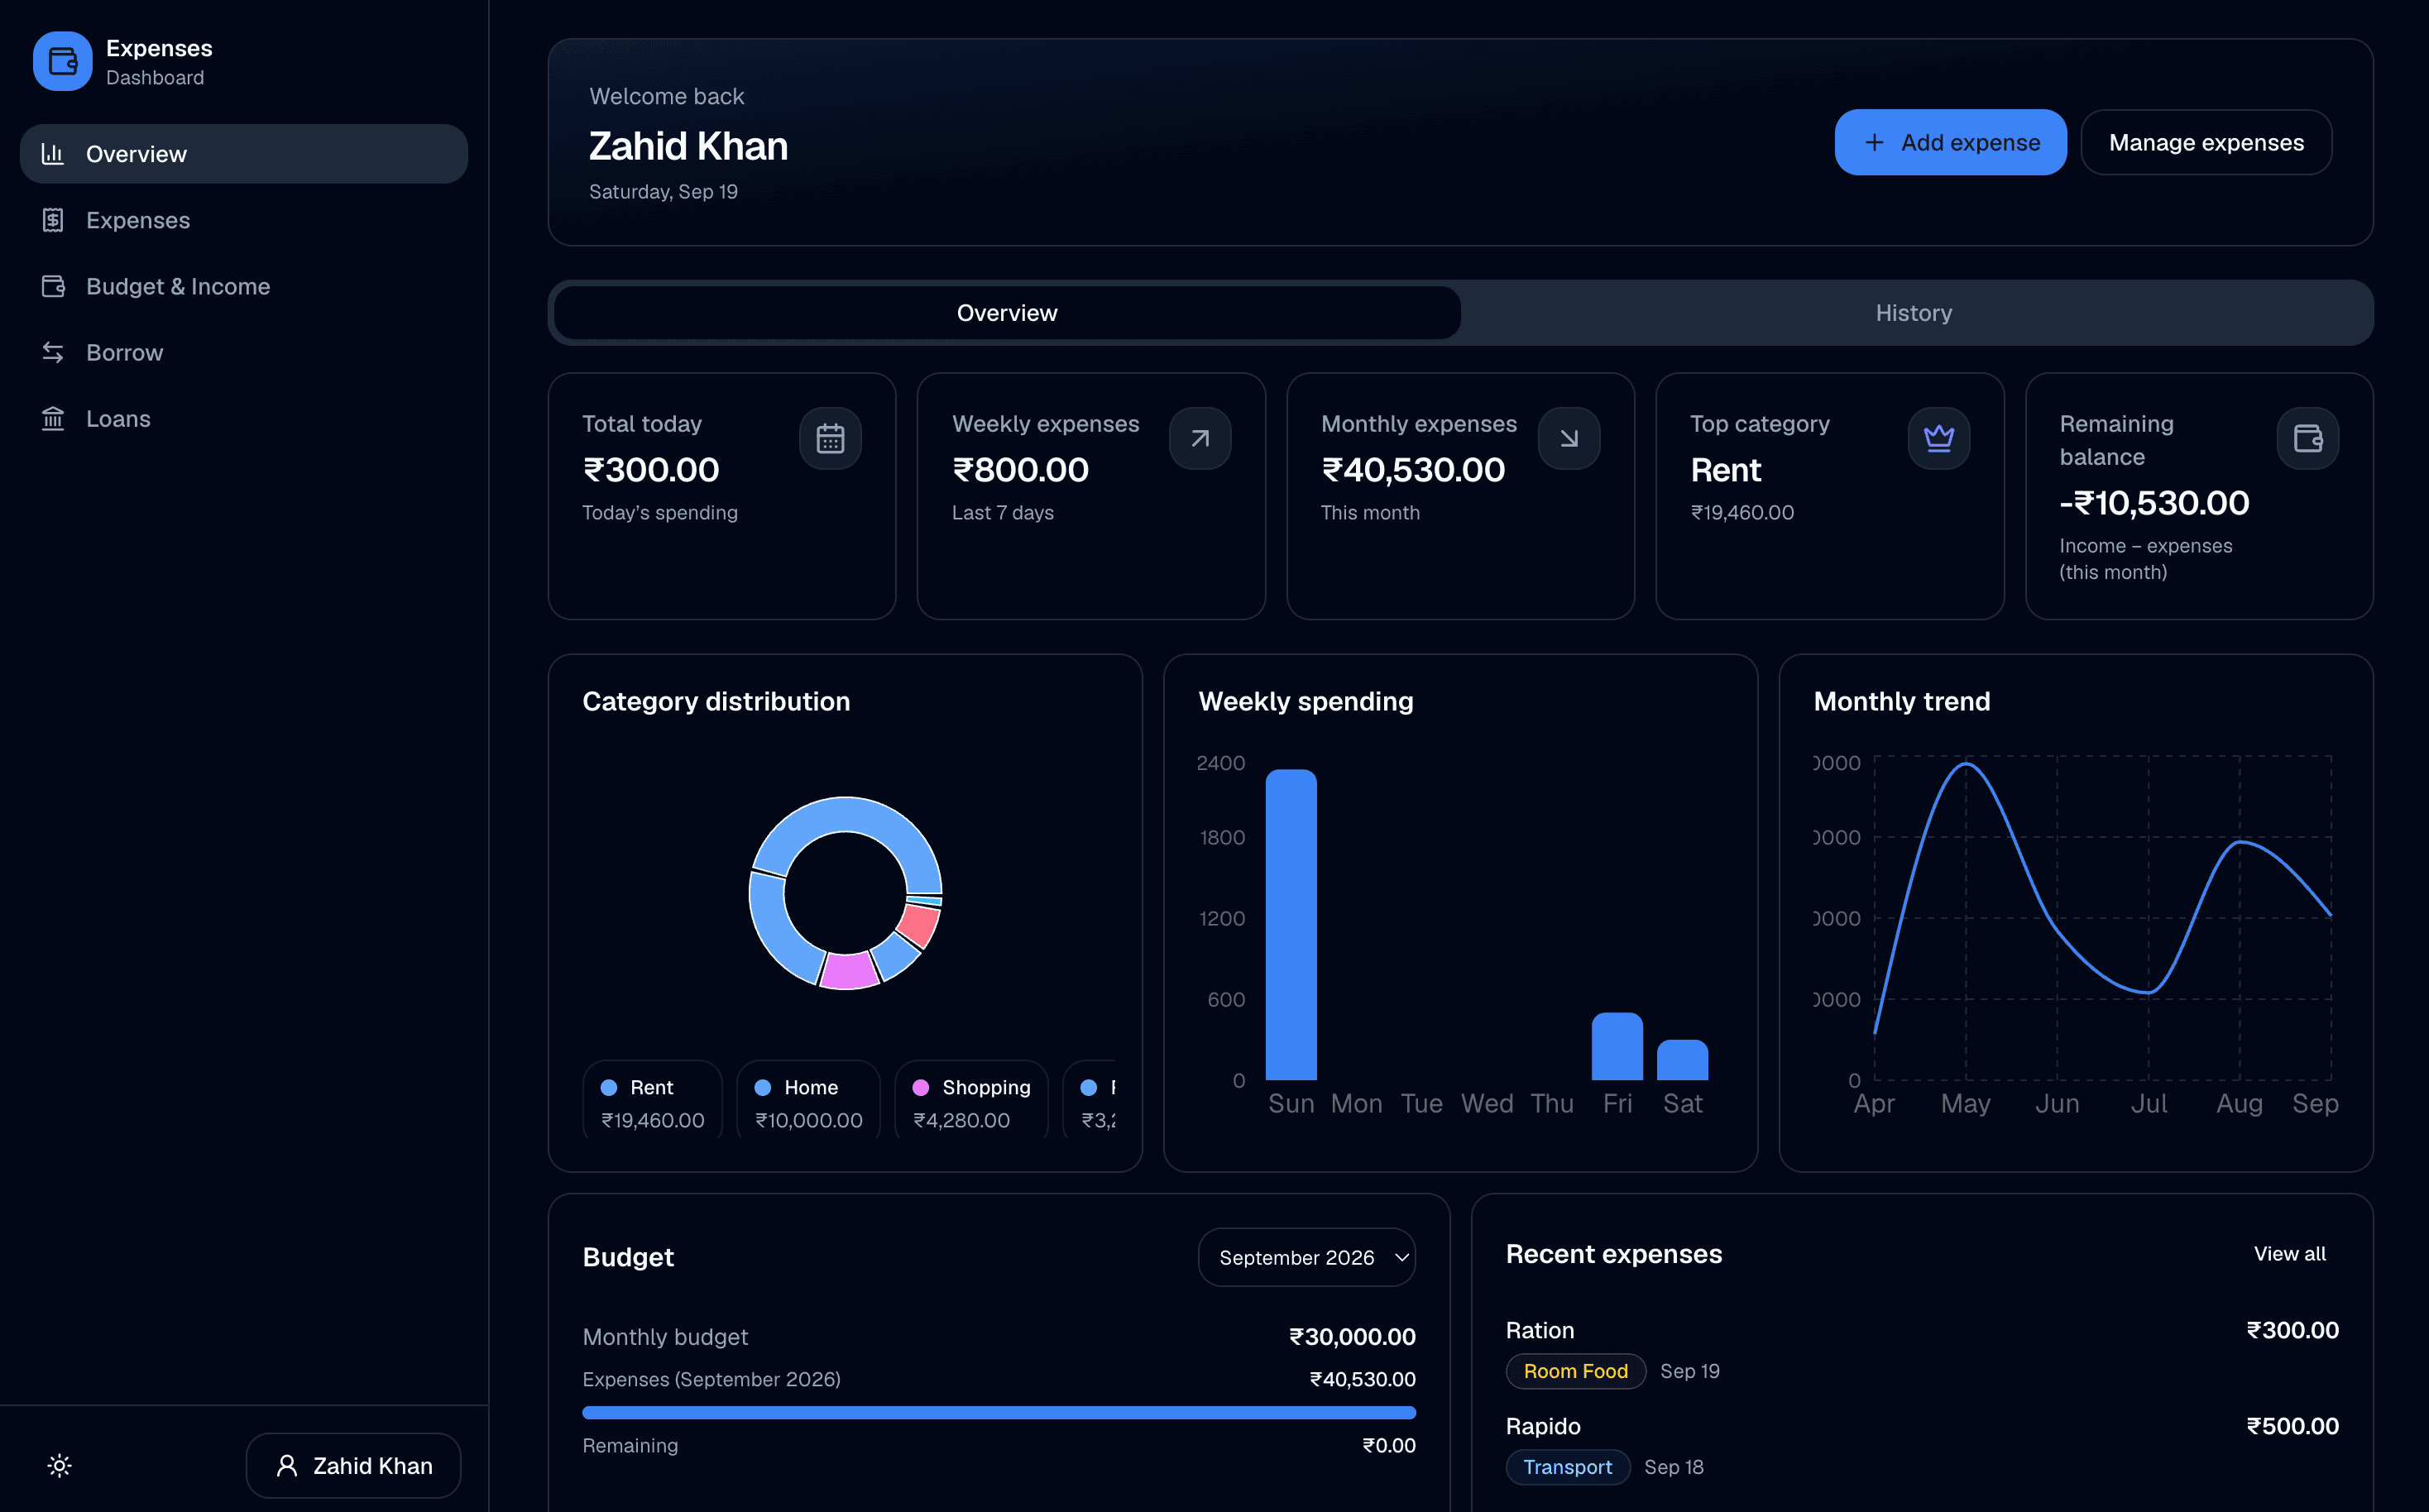This screenshot has height=1512, width=2429.
Task: Select the Overview tab
Action: click(1006, 313)
